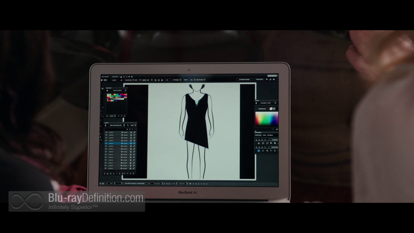414x233 pixels.
Task: Toggle the lock on the highlighted layer
Action: coord(131,143)
